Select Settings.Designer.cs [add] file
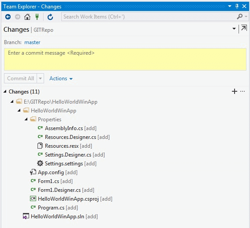Image resolution: width=250 pixels, height=228 pixels. point(75,155)
